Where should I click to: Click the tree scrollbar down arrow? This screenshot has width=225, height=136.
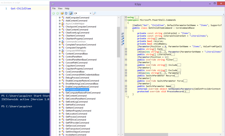tap(118, 134)
